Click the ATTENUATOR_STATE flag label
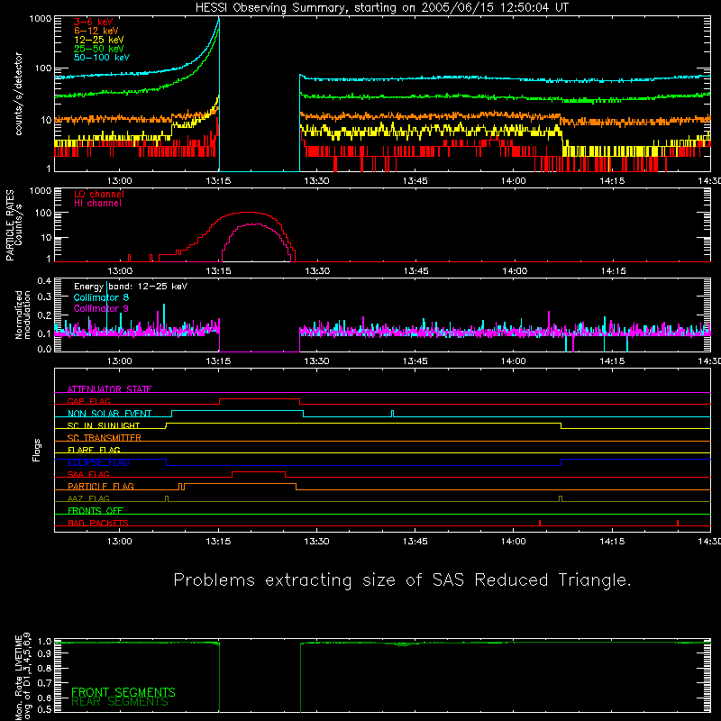This screenshot has height=721, width=721. 109,389
